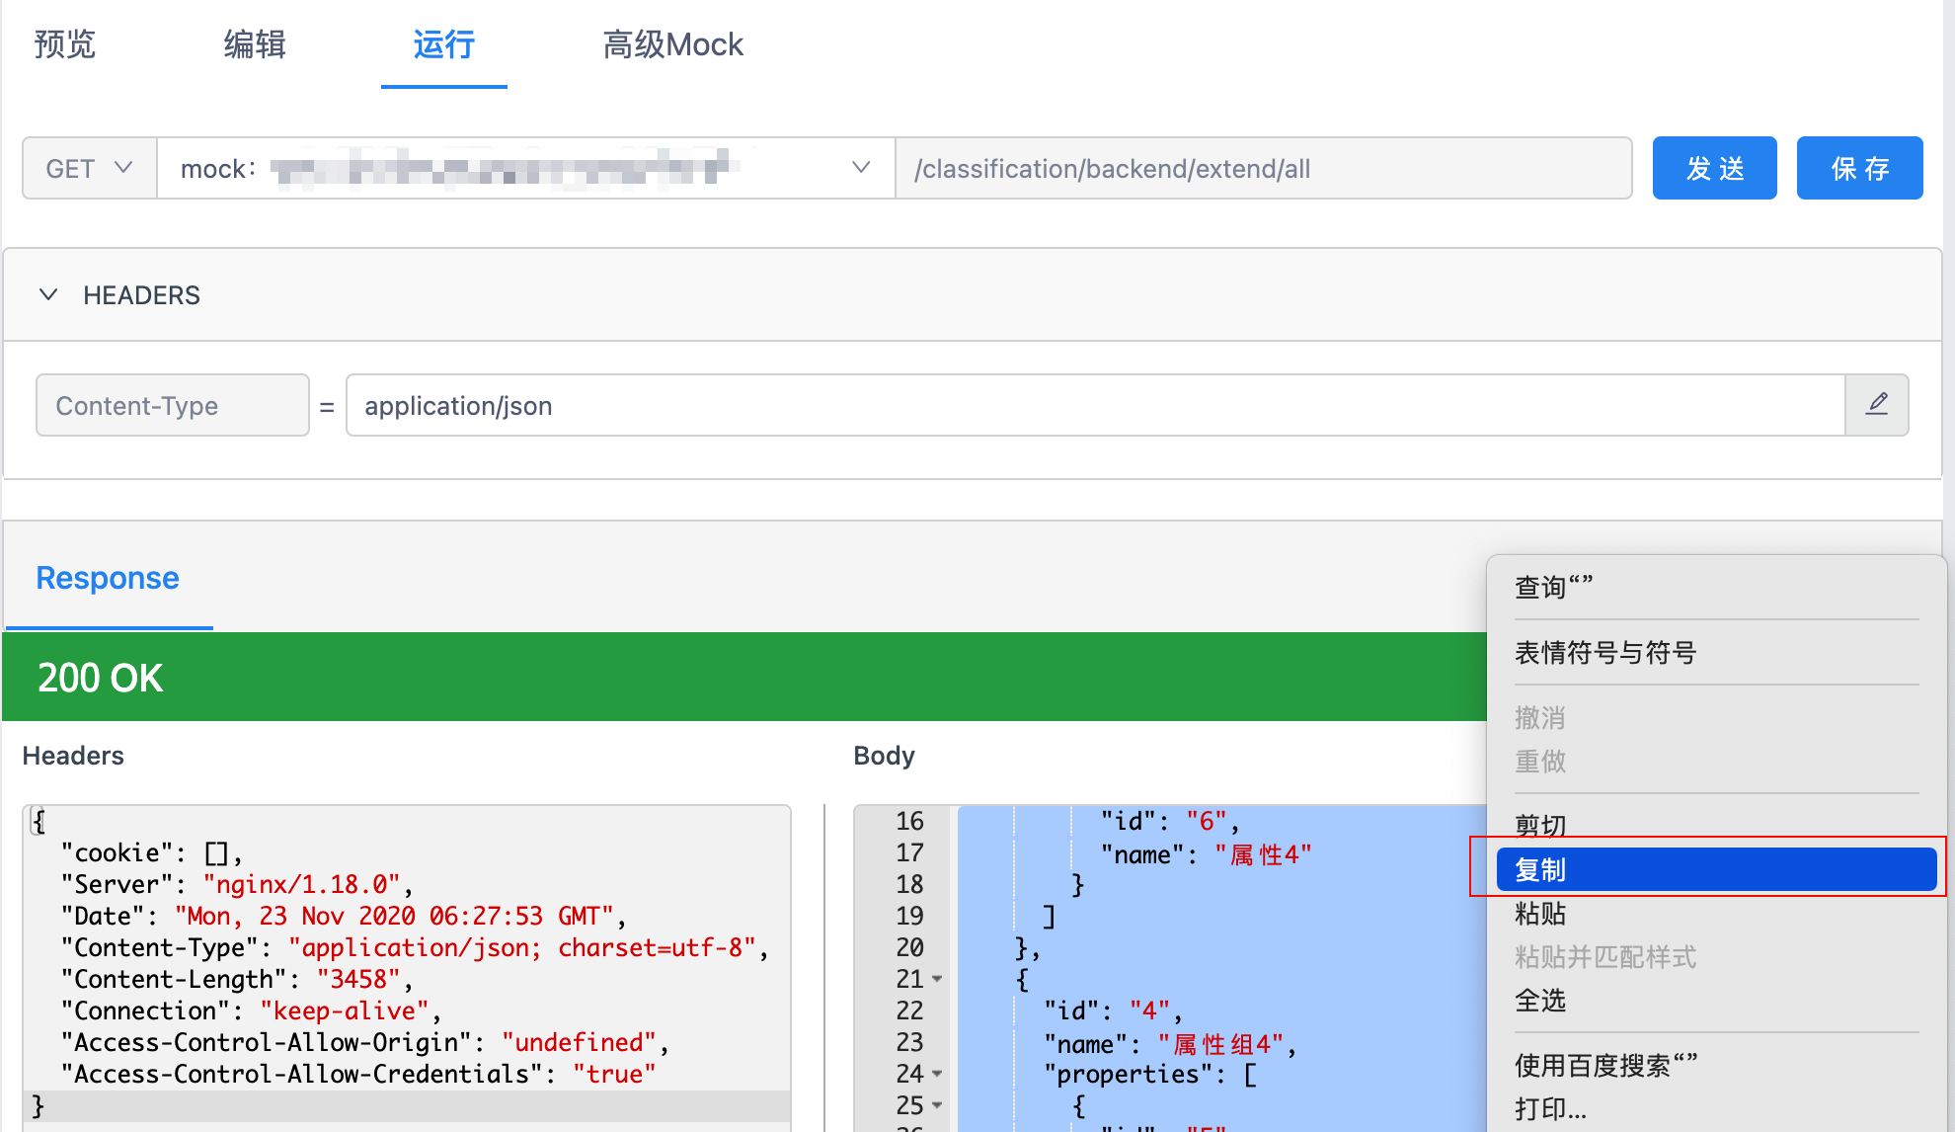The width and height of the screenshot is (1955, 1132).
Task: Fold code at line 24 arrow
Action: 937,1074
